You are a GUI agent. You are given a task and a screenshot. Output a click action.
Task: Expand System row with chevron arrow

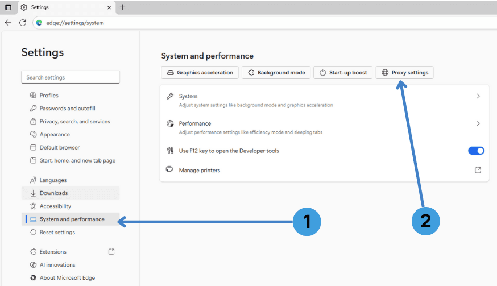[x=478, y=96]
